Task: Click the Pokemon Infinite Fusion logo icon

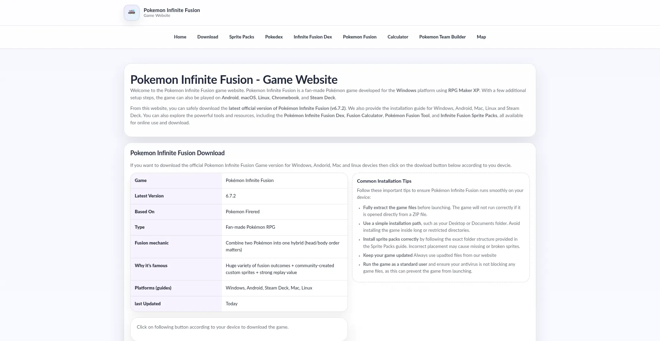Action: [132, 13]
